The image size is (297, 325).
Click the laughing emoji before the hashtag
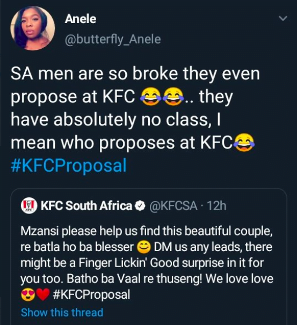point(244,143)
